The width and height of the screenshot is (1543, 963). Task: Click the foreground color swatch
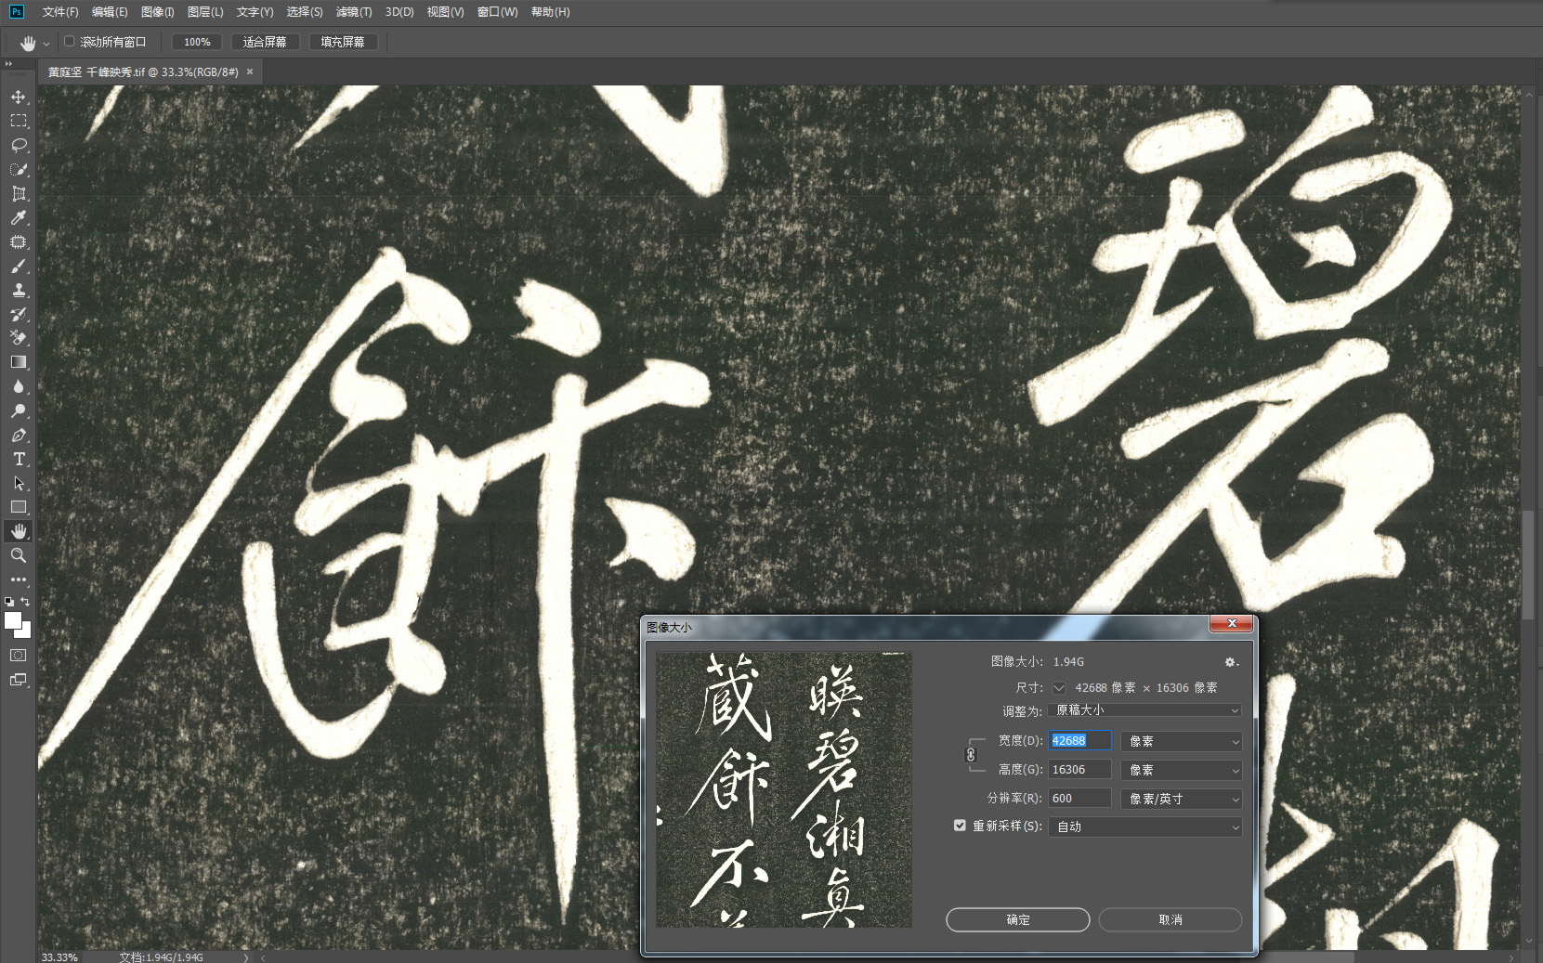pos(13,621)
